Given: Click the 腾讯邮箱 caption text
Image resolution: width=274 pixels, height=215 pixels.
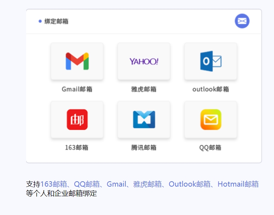Looking at the screenshot, I should (144, 148).
